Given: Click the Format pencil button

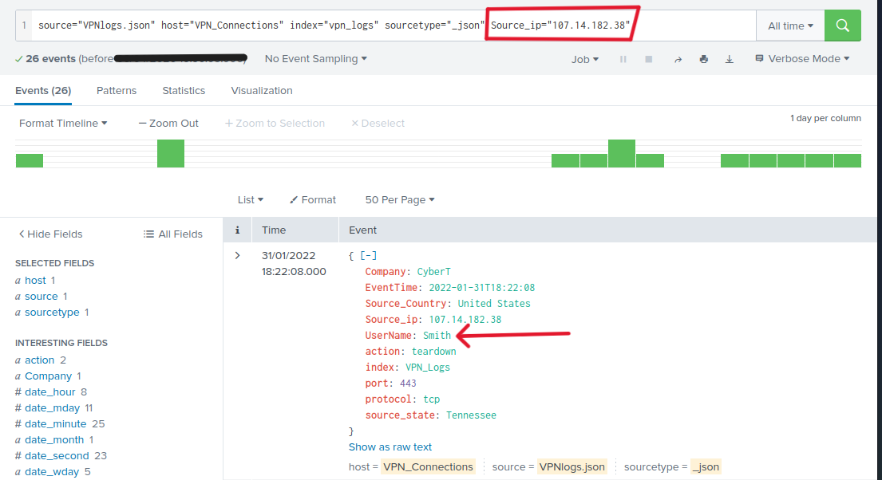Looking at the screenshot, I should tap(312, 199).
